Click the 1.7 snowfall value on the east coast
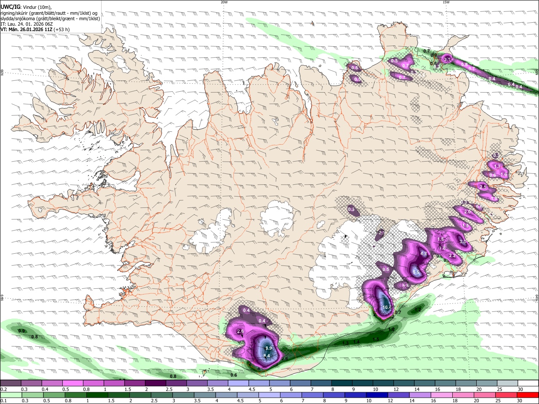This screenshot has width=539, height=404. [x=497, y=167]
